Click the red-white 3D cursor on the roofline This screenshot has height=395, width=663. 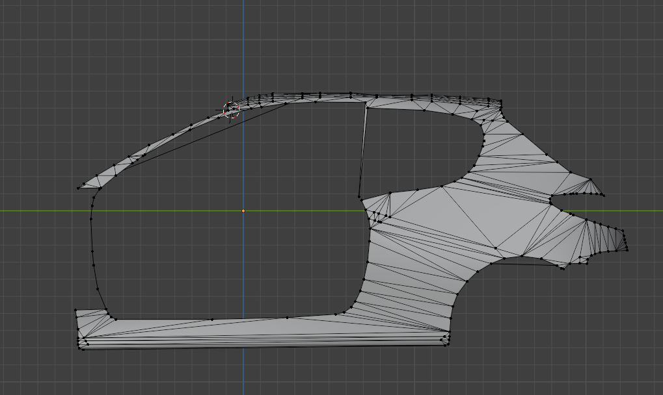(x=231, y=110)
